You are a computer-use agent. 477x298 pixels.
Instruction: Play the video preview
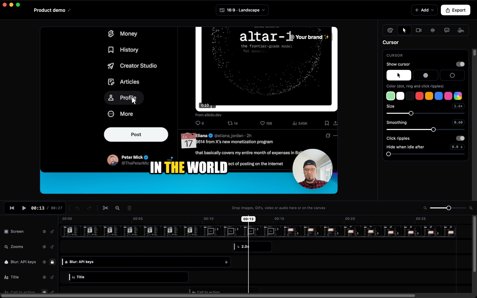24,208
